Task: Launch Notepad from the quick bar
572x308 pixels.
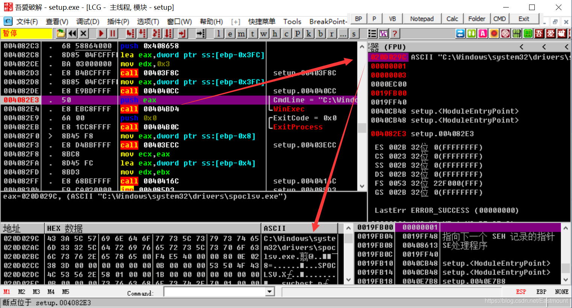Action: pyautogui.click(x=422, y=19)
